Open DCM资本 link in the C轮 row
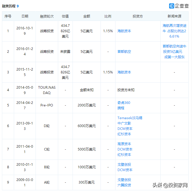This screenshot has width=192, height=192. pyautogui.click(x=125, y=149)
